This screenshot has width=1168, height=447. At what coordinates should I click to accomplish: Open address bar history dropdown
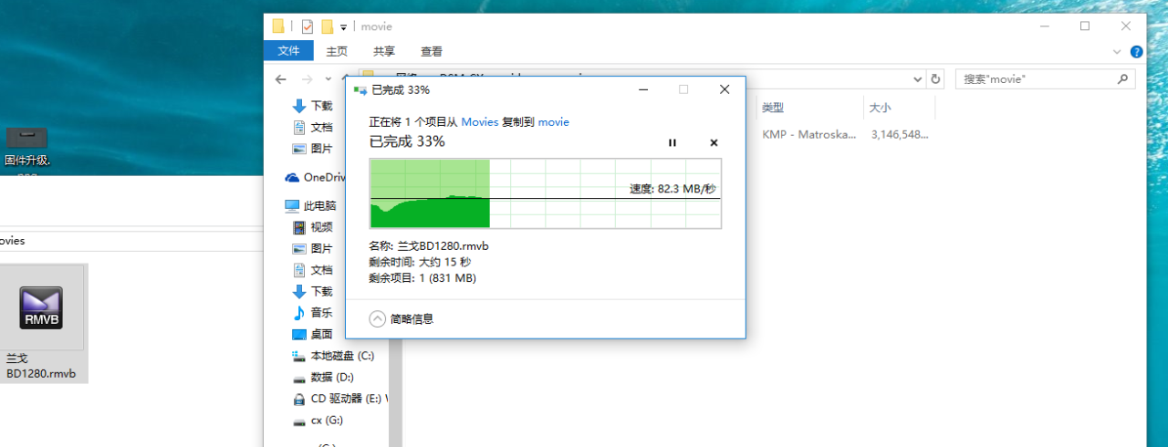(x=916, y=79)
